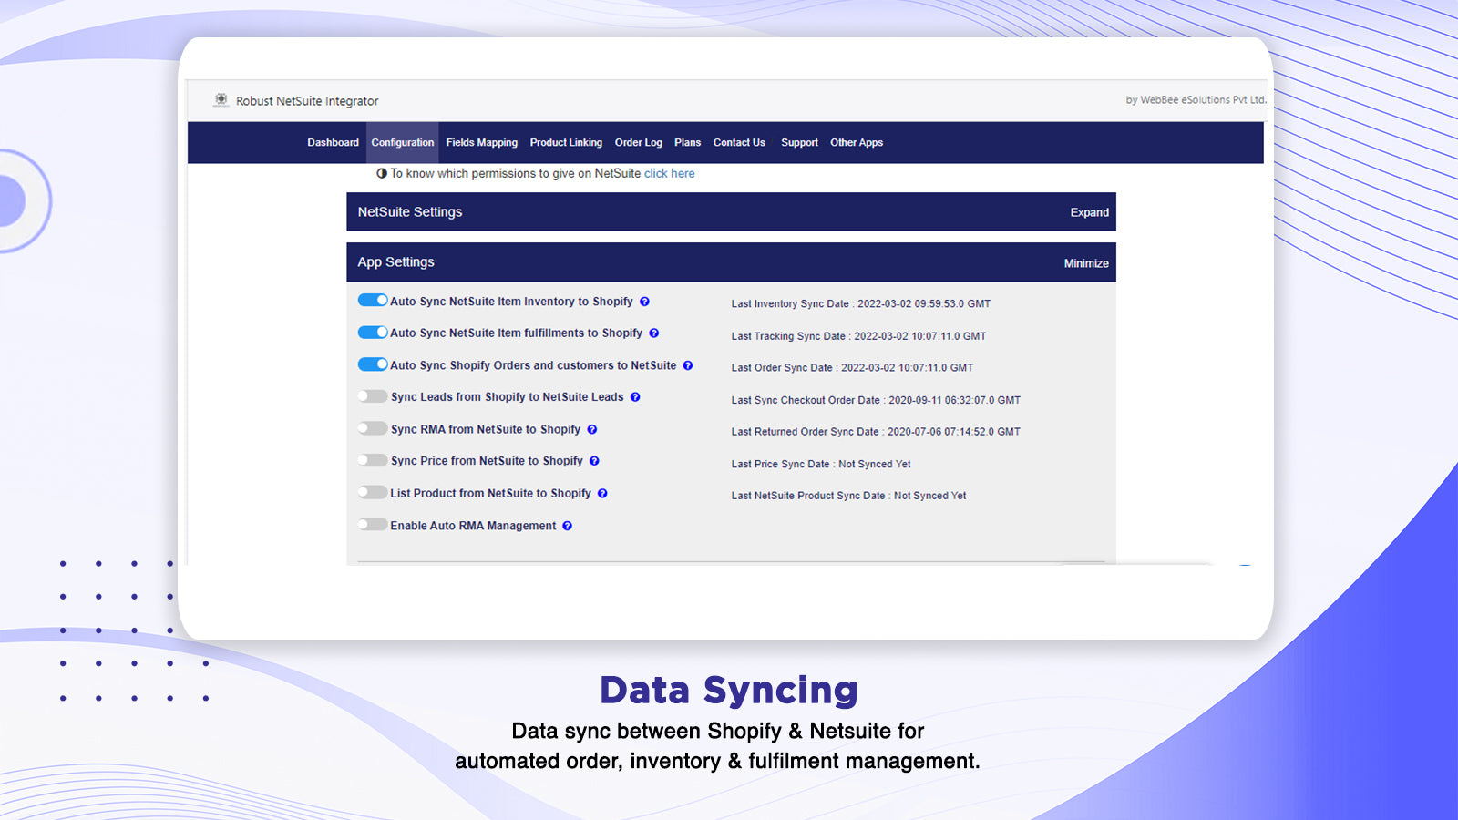Minimize the App Settings panel
The height and width of the screenshot is (820, 1458).
(1087, 262)
